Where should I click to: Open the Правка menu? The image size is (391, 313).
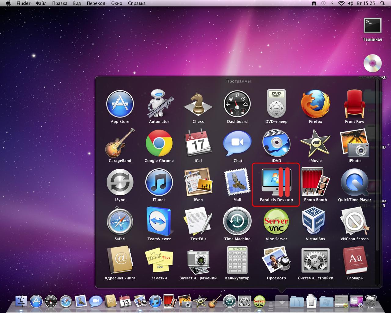[x=60, y=3]
